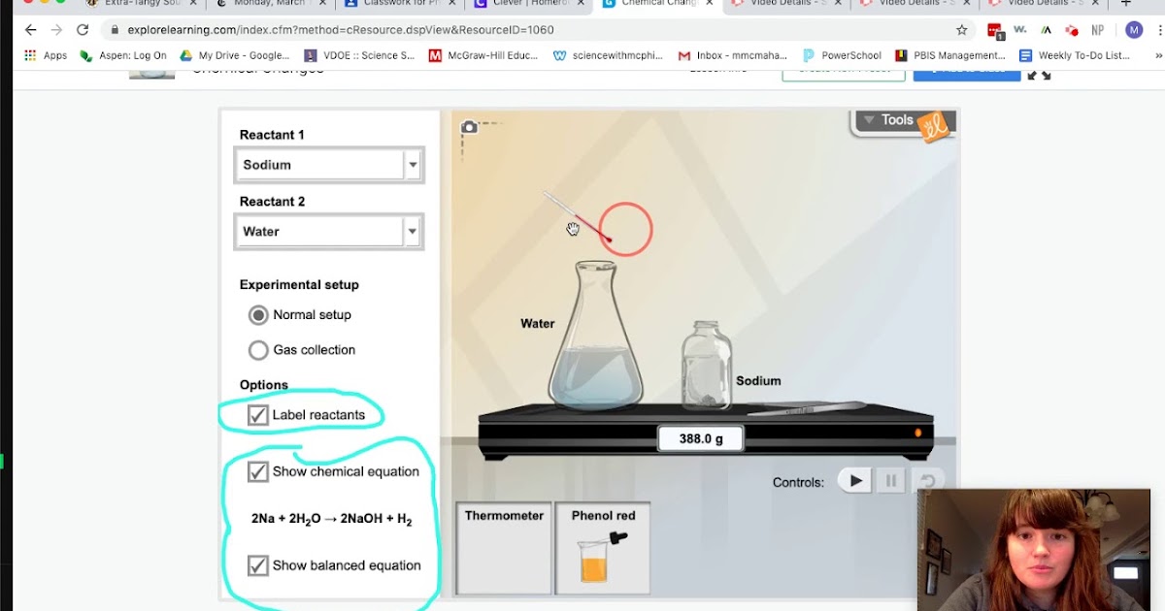Image resolution: width=1165 pixels, height=611 pixels.
Task: Open a new browser tab
Action: pos(1126,4)
